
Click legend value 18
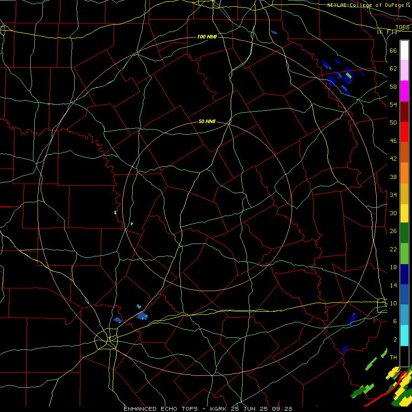click(393, 267)
